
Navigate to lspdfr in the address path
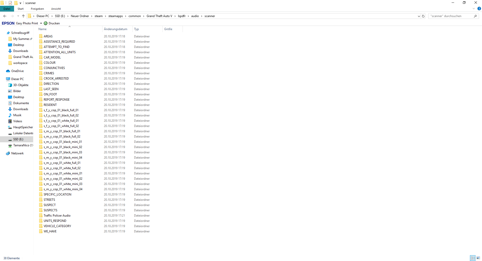[x=182, y=16]
